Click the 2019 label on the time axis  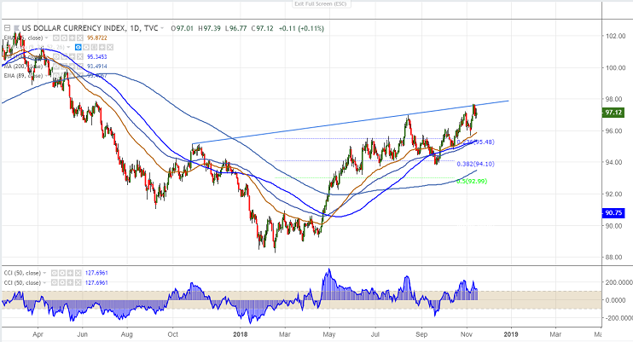point(511,334)
